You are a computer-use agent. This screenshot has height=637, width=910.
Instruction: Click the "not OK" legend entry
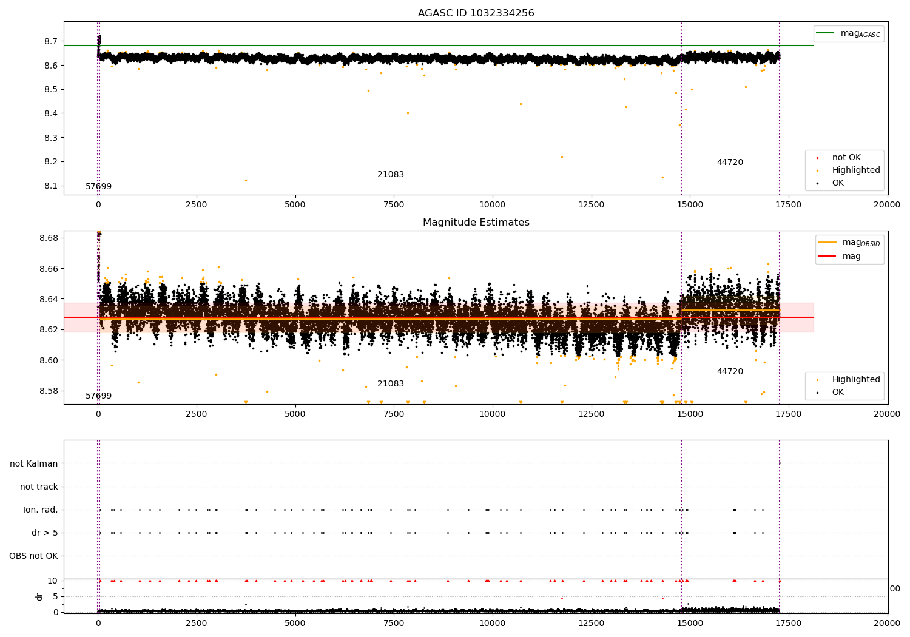click(846, 158)
